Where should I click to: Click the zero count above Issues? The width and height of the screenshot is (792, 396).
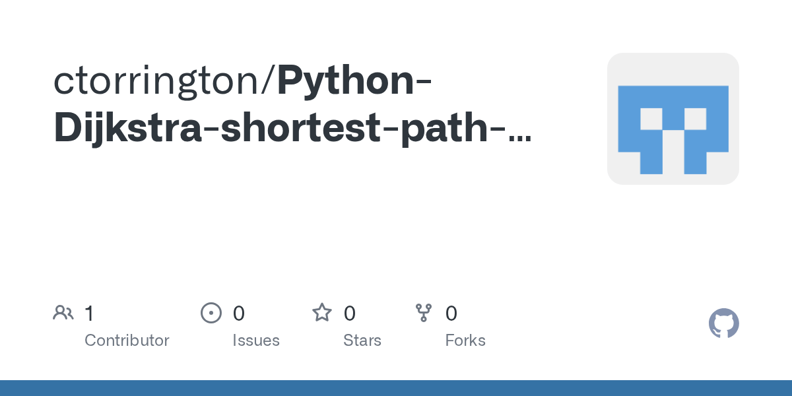(239, 313)
